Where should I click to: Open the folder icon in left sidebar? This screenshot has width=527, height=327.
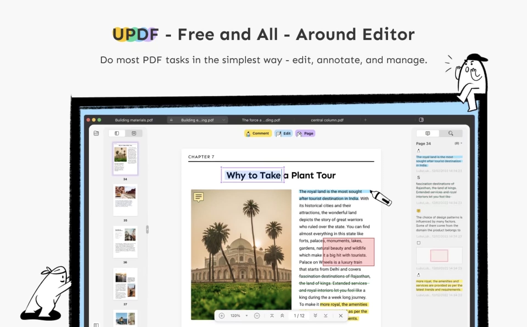coord(96,133)
